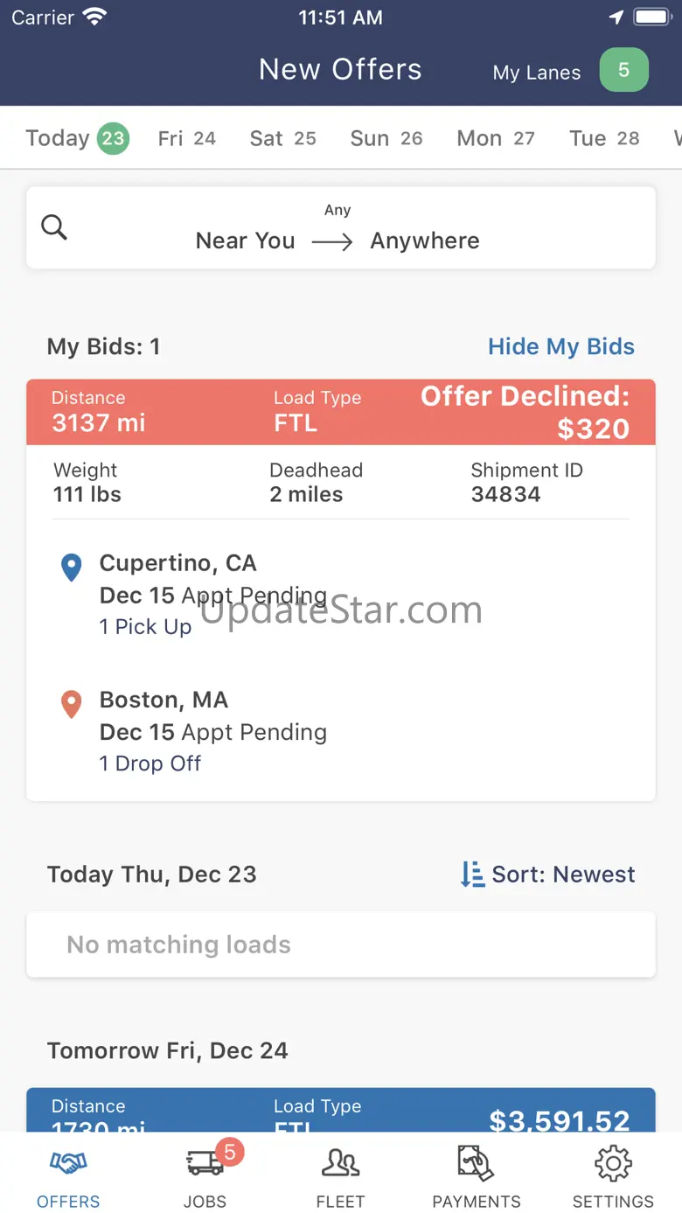Open the Payments icon

[477, 1164]
